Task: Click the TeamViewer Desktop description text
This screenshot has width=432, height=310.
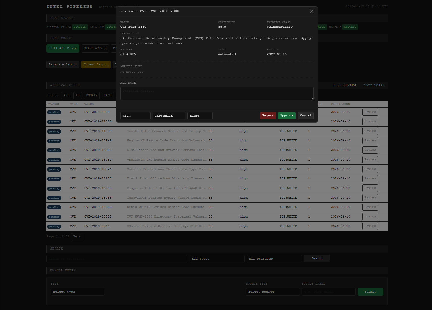Action: (x=167, y=198)
